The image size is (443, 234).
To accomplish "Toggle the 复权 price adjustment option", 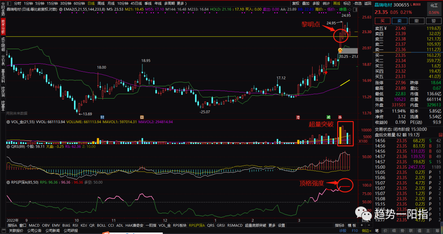I will coord(295,3).
